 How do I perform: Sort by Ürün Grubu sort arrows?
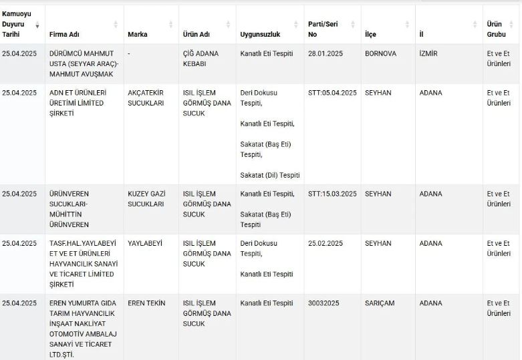[x=511, y=24]
